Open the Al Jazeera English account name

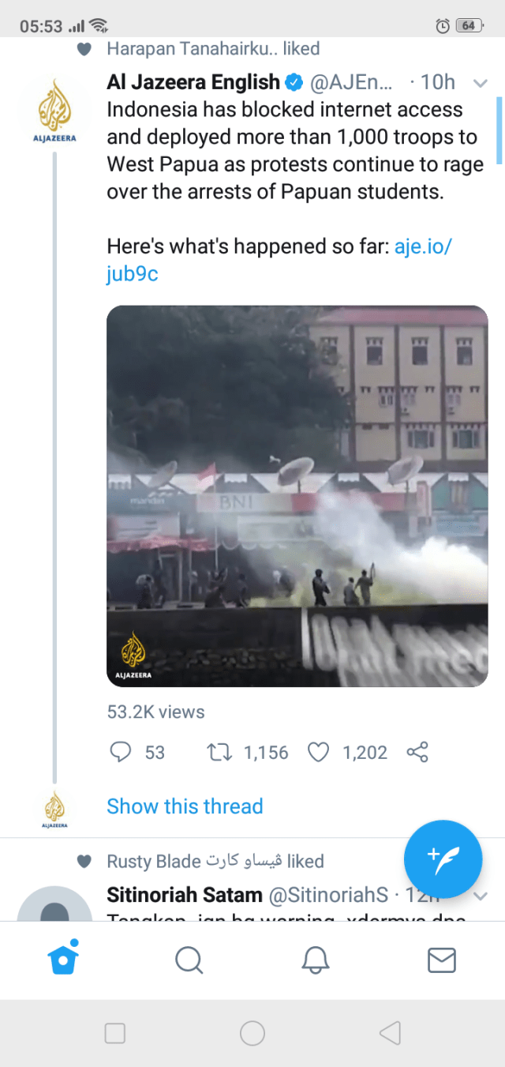click(193, 82)
